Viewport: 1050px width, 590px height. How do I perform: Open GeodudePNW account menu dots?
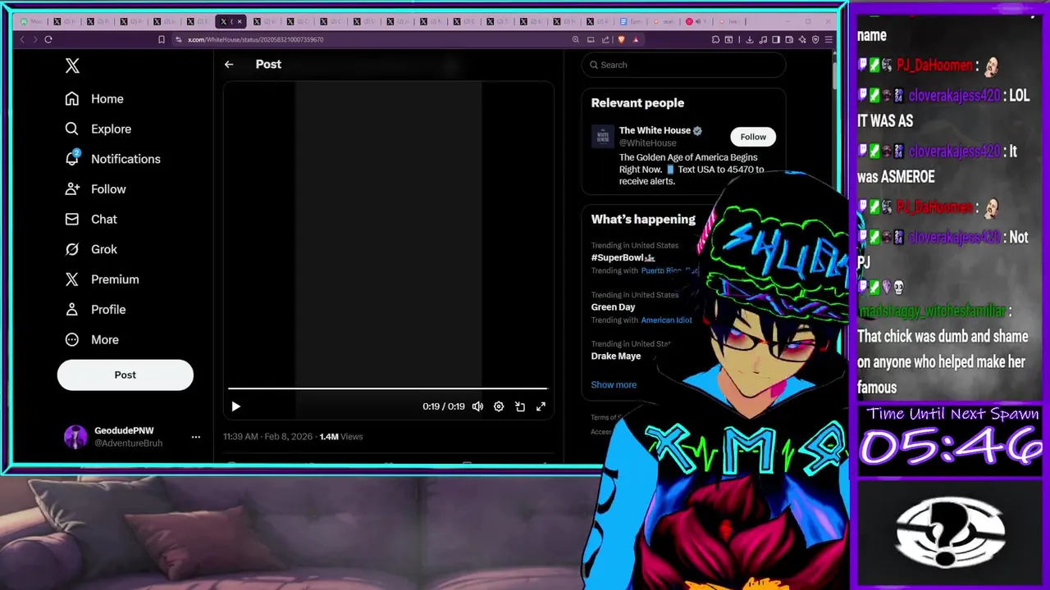pyautogui.click(x=195, y=437)
